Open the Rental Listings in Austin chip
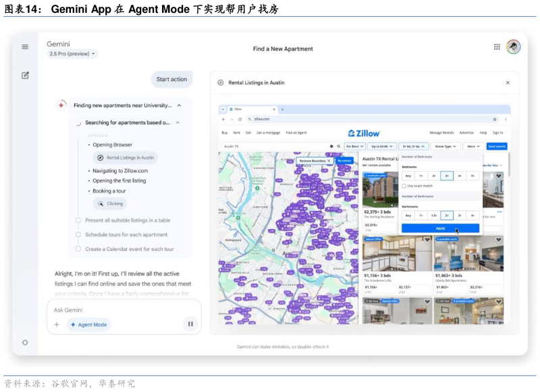The image size is (540, 392). [x=126, y=158]
